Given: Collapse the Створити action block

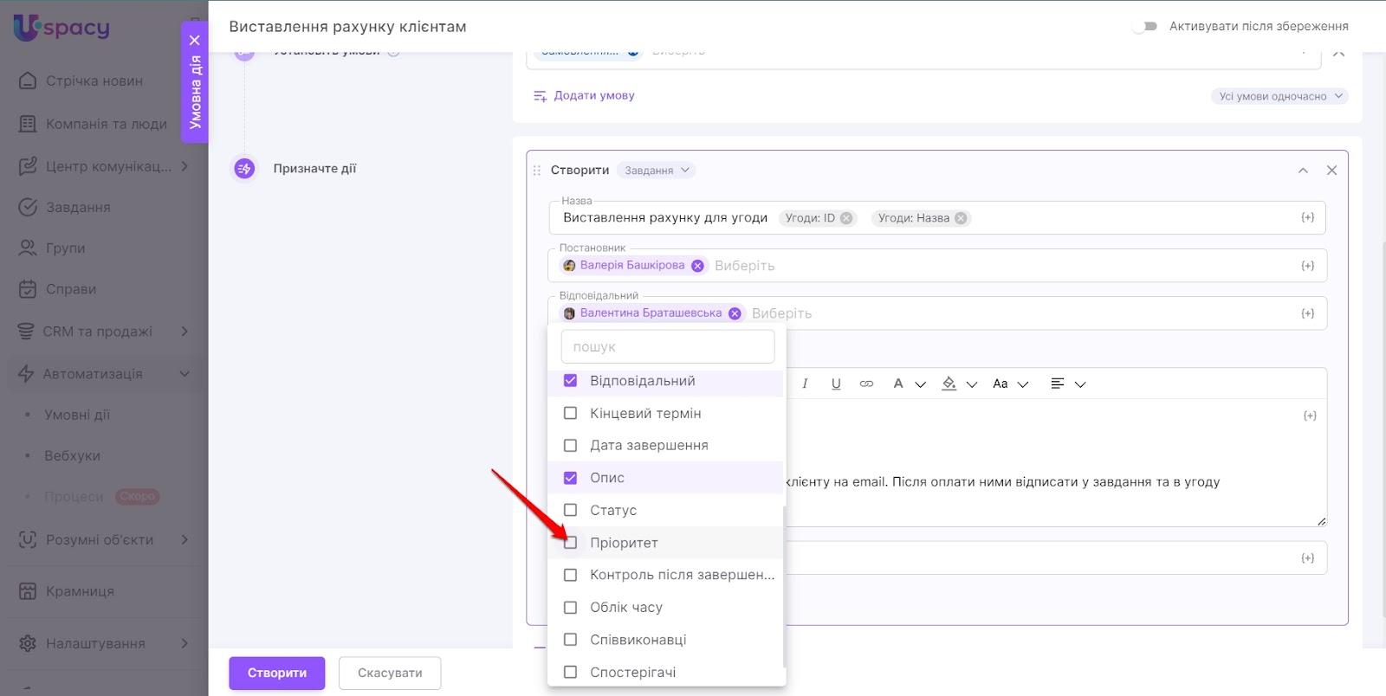Looking at the screenshot, I should 1303,171.
